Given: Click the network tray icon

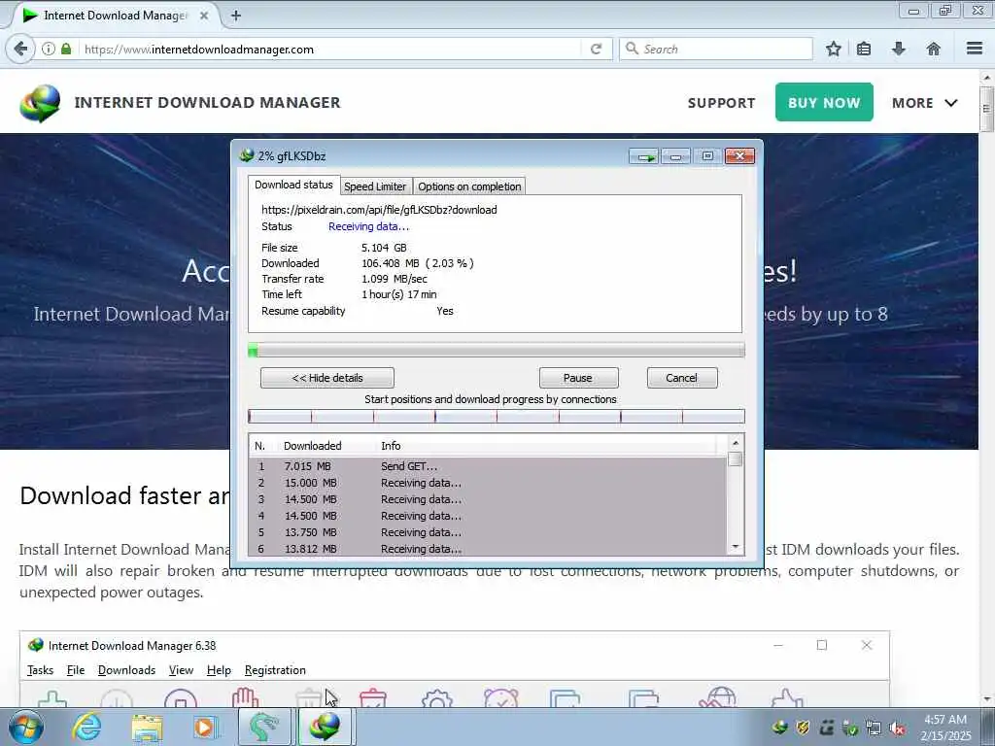Looking at the screenshot, I should tap(874, 729).
